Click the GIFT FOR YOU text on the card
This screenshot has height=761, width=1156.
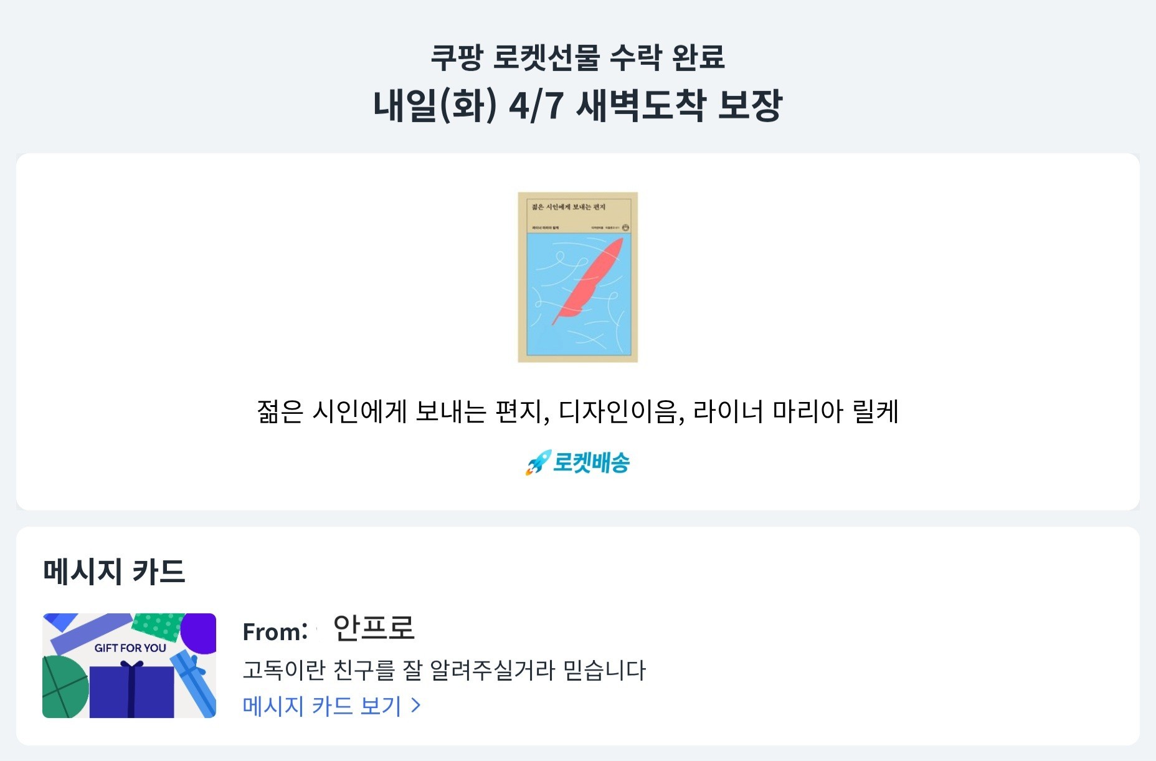pyautogui.click(x=130, y=648)
